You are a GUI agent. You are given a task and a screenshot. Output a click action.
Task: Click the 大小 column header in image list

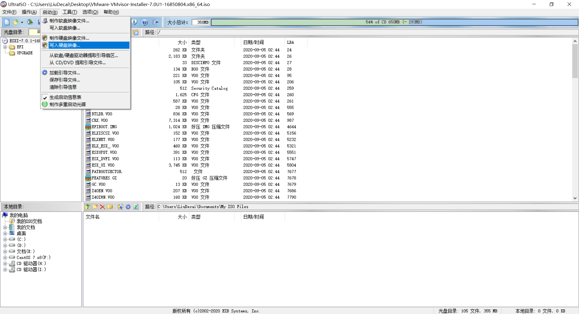(x=174, y=42)
